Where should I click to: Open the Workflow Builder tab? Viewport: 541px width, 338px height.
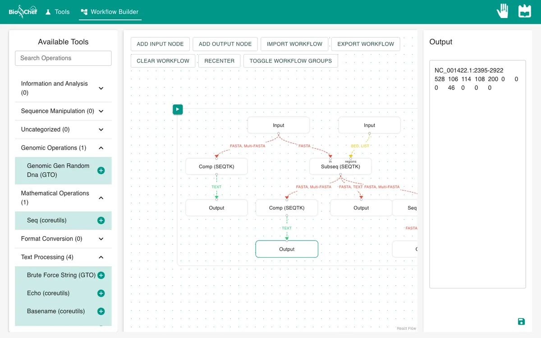click(x=110, y=12)
